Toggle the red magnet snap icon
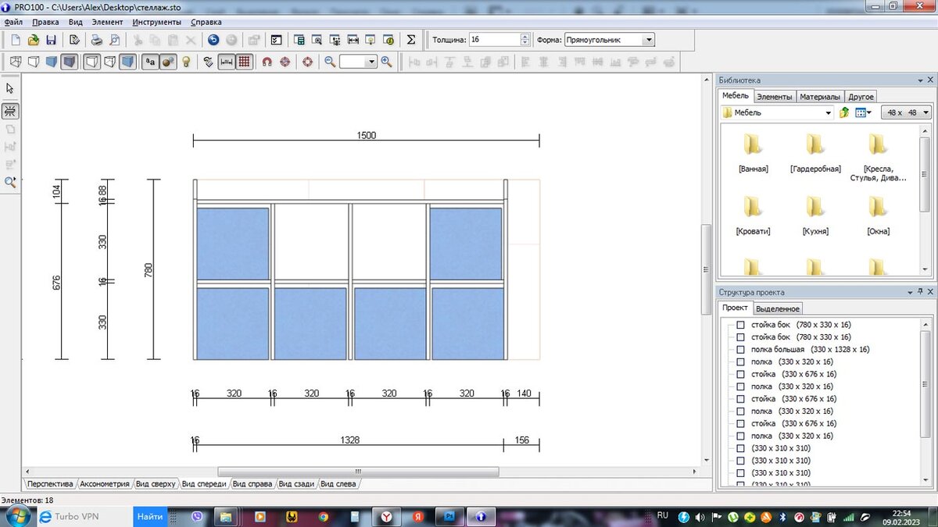The image size is (938, 527). 267,62
